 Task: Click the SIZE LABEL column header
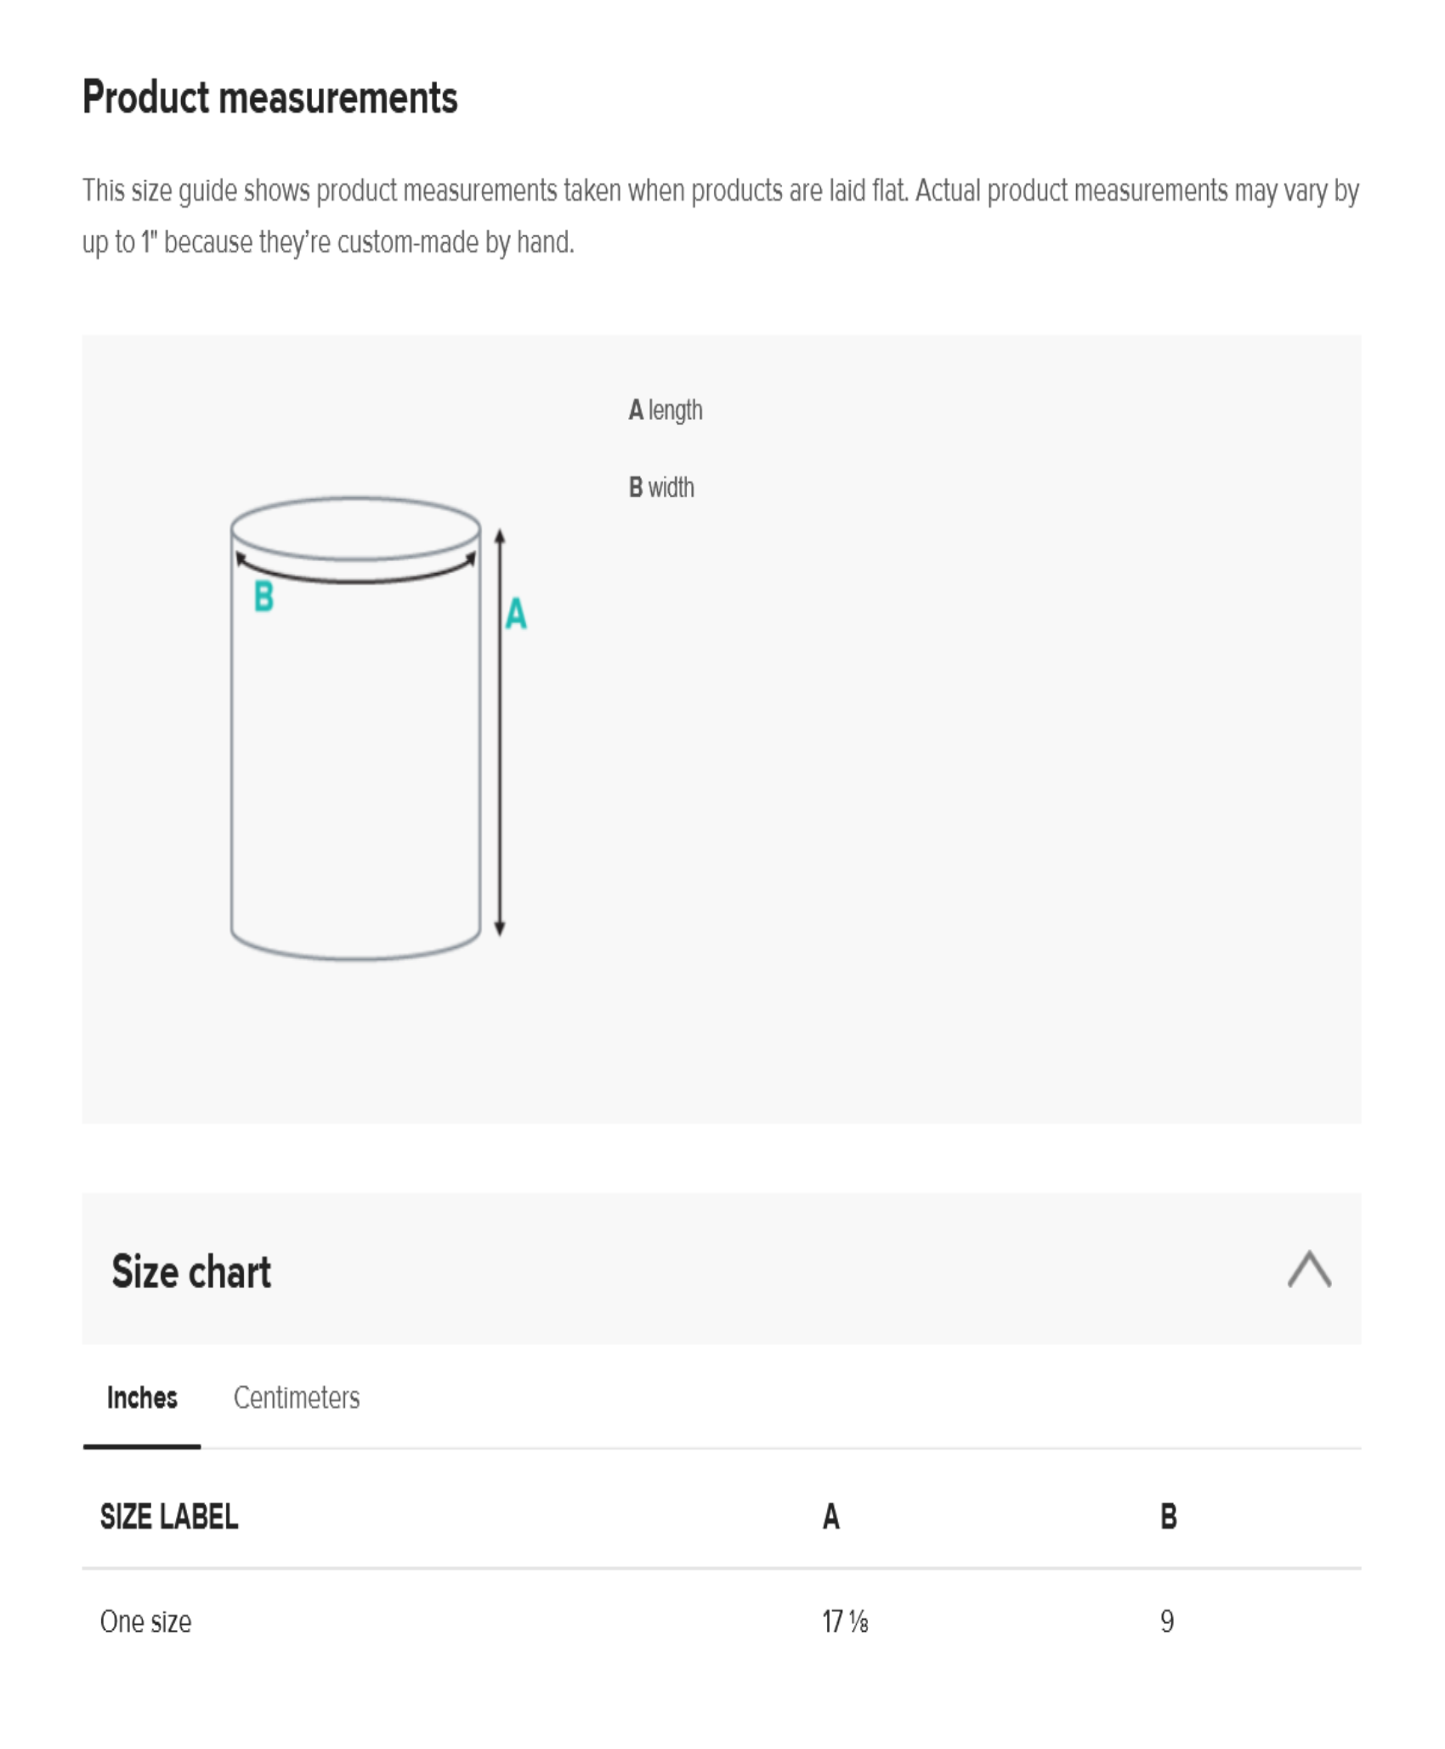169,1517
